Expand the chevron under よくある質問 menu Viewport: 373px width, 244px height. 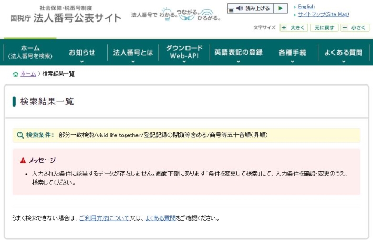click(x=344, y=61)
